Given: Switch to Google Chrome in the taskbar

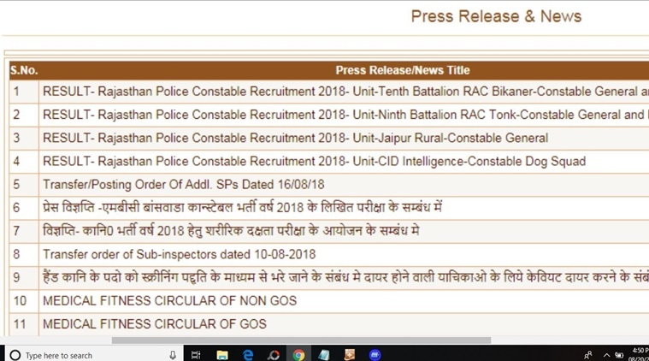Looking at the screenshot, I should (298, 354).
